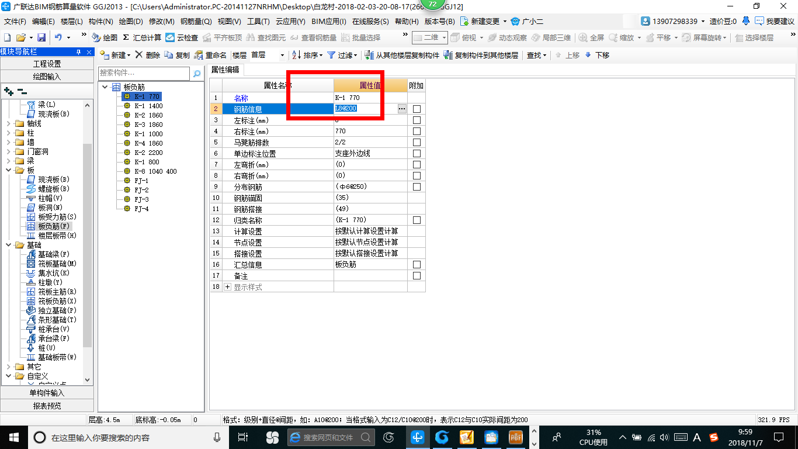The width and height of the screenshot is (798, 449).
Task: Click the 上移 move up arrow
Action: [x=567, y=55]
